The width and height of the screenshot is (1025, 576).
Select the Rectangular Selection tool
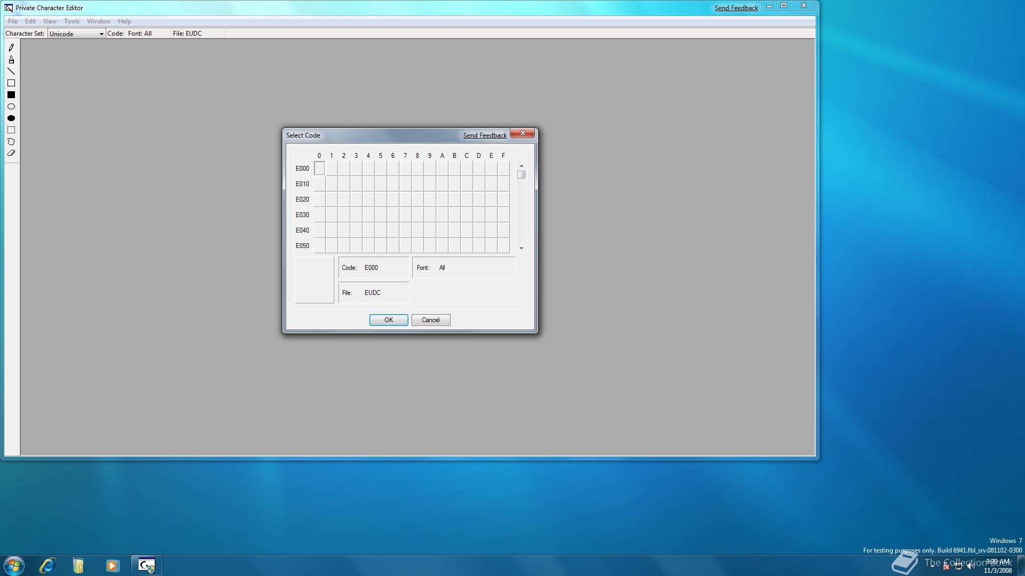pyautogui.click(x=11, y=130)
